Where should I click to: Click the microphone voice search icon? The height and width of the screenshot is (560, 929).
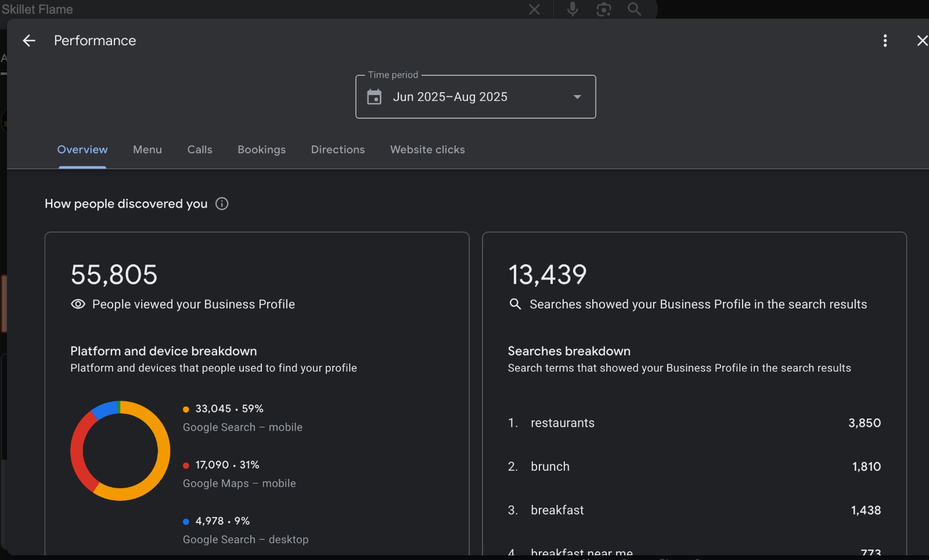point(572,9)
